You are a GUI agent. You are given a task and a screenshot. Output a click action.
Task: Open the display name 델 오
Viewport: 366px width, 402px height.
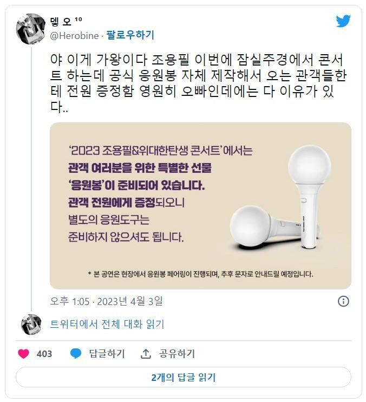[x=61, y=21]
